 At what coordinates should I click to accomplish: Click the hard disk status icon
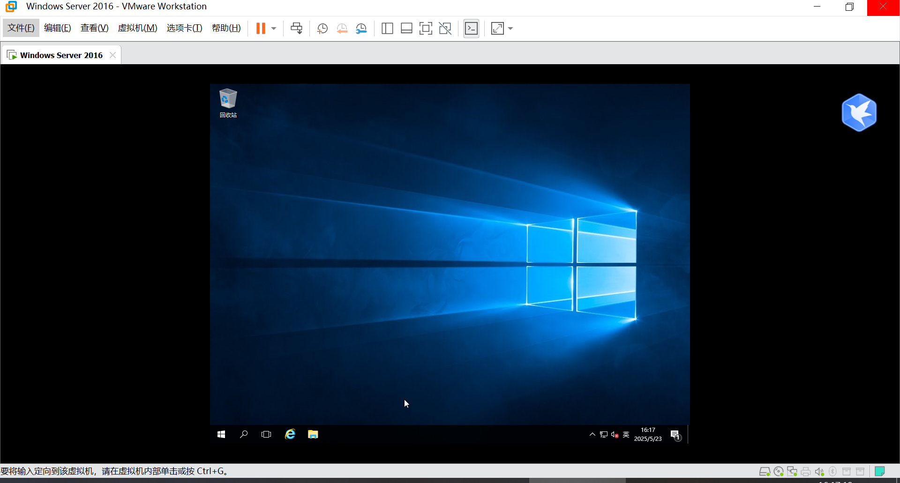click(x=765, y=471)
